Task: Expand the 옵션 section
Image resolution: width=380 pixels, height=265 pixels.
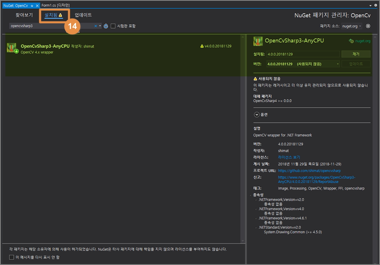Action: coord(256,115)
